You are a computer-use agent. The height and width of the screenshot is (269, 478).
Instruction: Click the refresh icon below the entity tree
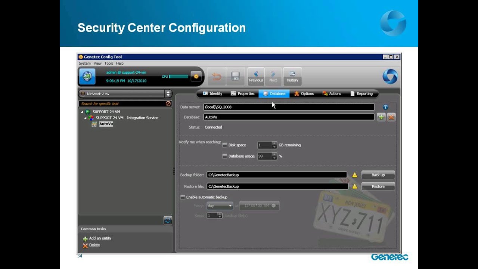(168, 220)
